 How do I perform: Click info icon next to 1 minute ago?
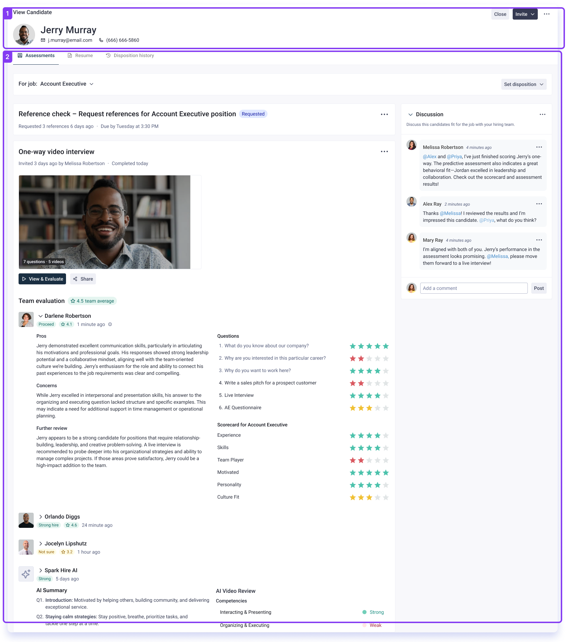click(110, 324)
